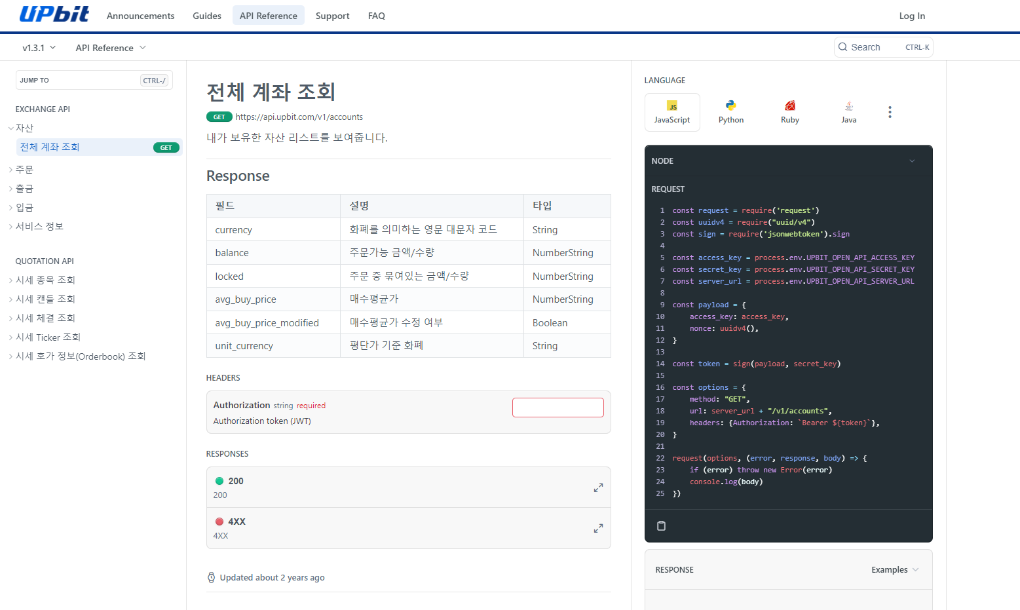
Task: Click the clock icon beside Updated text
Action: 211,577
